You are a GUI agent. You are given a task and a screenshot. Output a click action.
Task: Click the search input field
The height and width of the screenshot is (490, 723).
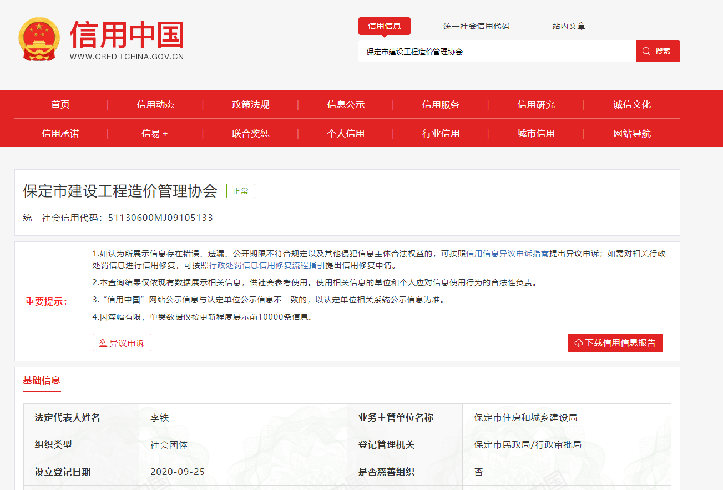click(x=497, y=51)
